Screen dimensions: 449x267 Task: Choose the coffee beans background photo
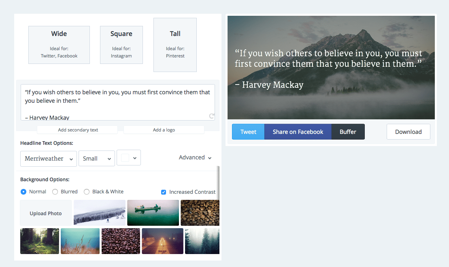click(121, 241)
